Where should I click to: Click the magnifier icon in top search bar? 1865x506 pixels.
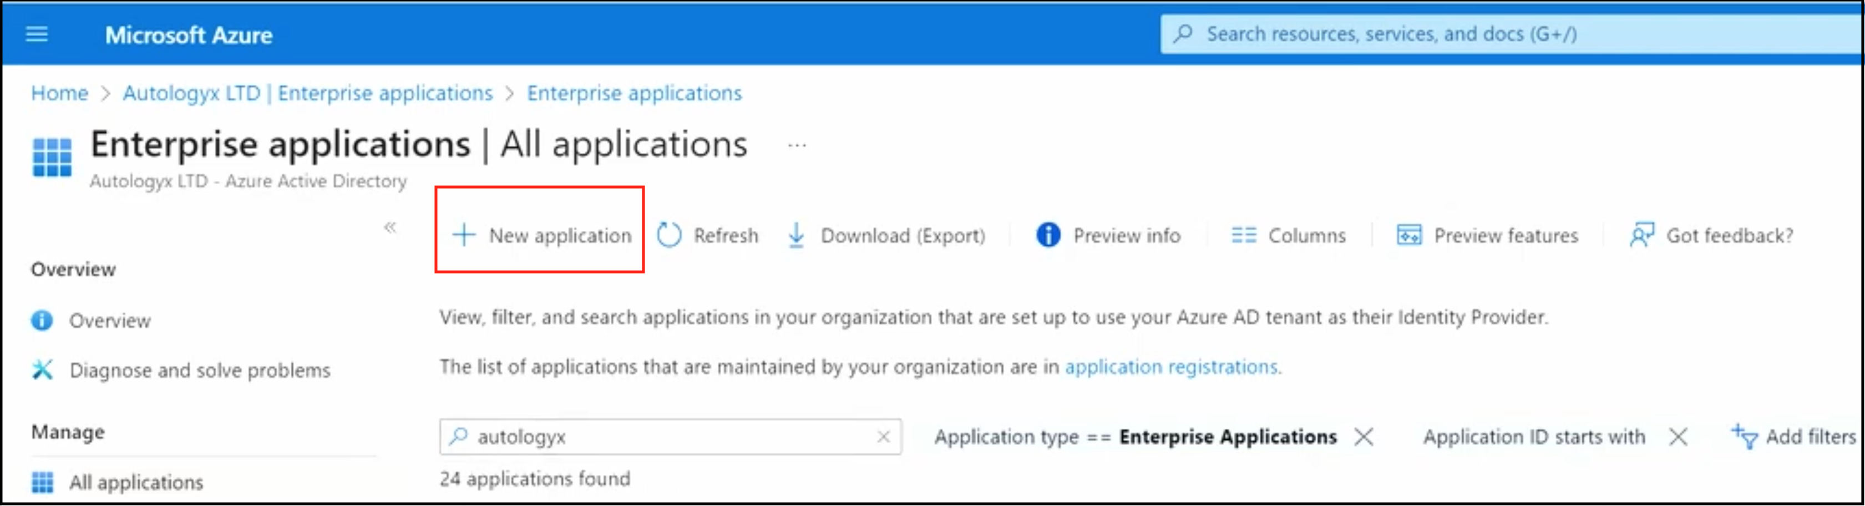pos(1183,33)
